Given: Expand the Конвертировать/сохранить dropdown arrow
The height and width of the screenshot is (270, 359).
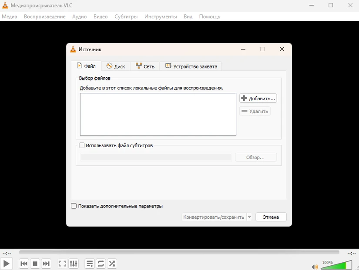Looking at the screenshot, I should (x=249, y=217).
